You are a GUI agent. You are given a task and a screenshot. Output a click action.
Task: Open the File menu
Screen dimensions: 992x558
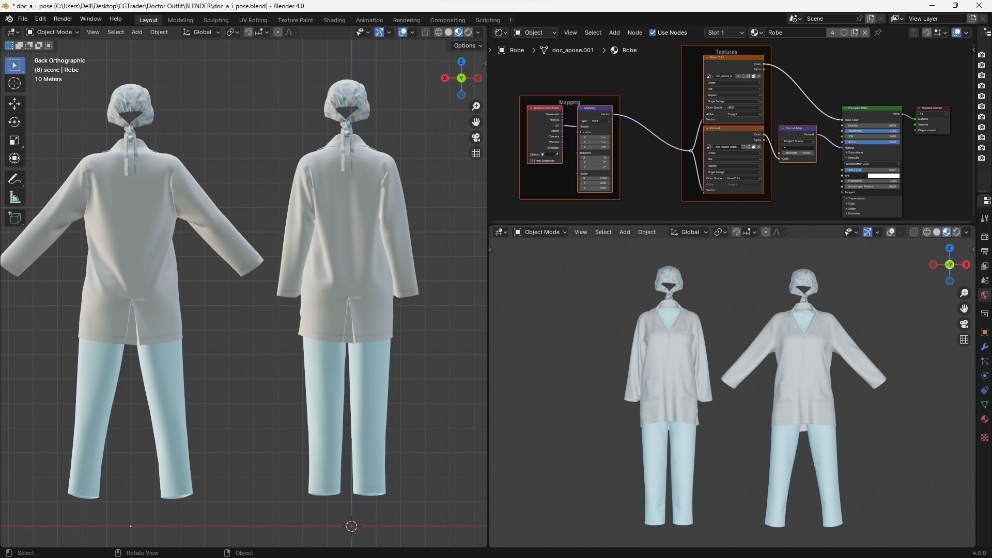pos(23,19)
